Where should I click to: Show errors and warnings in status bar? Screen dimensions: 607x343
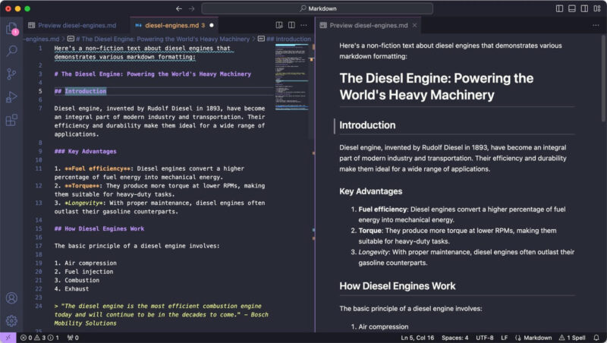pos(39,338)
